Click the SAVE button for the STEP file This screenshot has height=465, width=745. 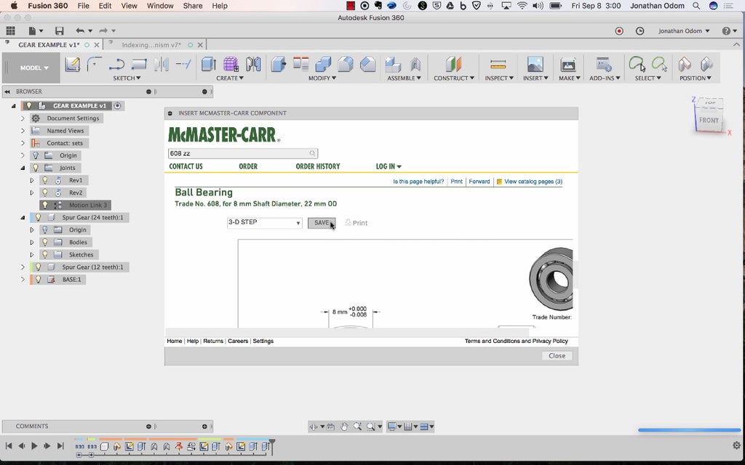tap(321, 222)
